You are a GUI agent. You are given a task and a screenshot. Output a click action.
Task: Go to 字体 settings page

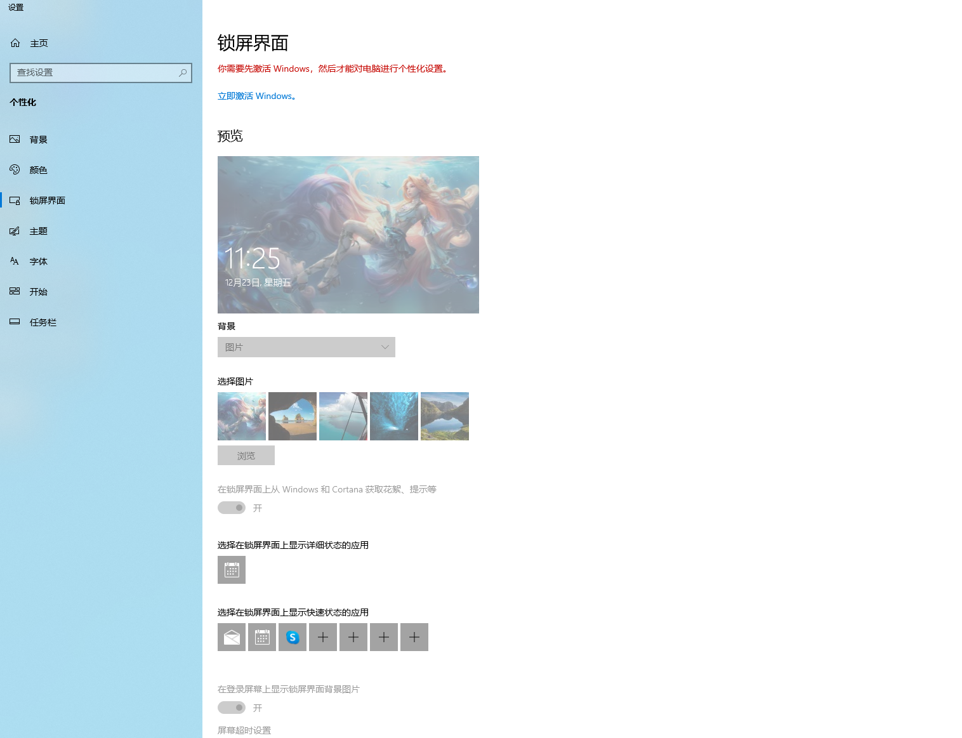coord(101,261)
